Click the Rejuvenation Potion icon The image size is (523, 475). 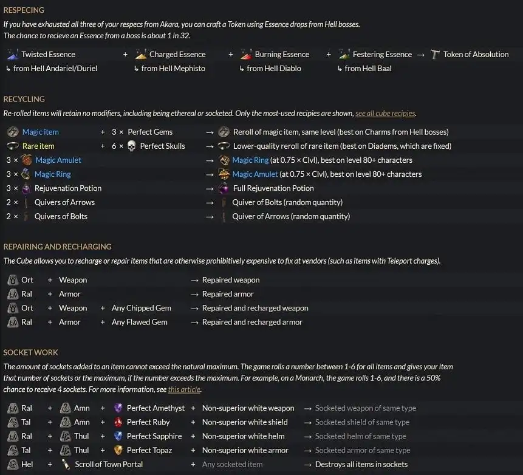click(x=26, y=188)
